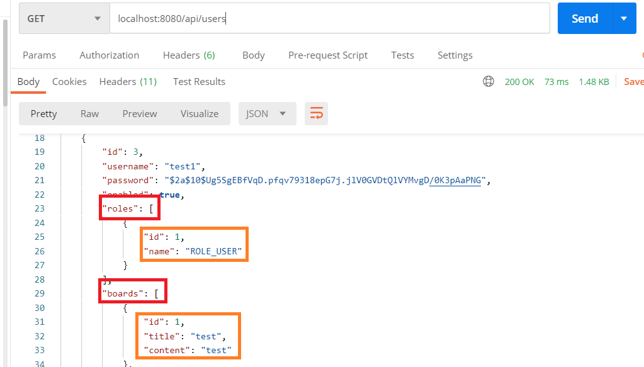Open the Settings tab
The width and height of the screenshot is (644, 367).
point(455,55)
